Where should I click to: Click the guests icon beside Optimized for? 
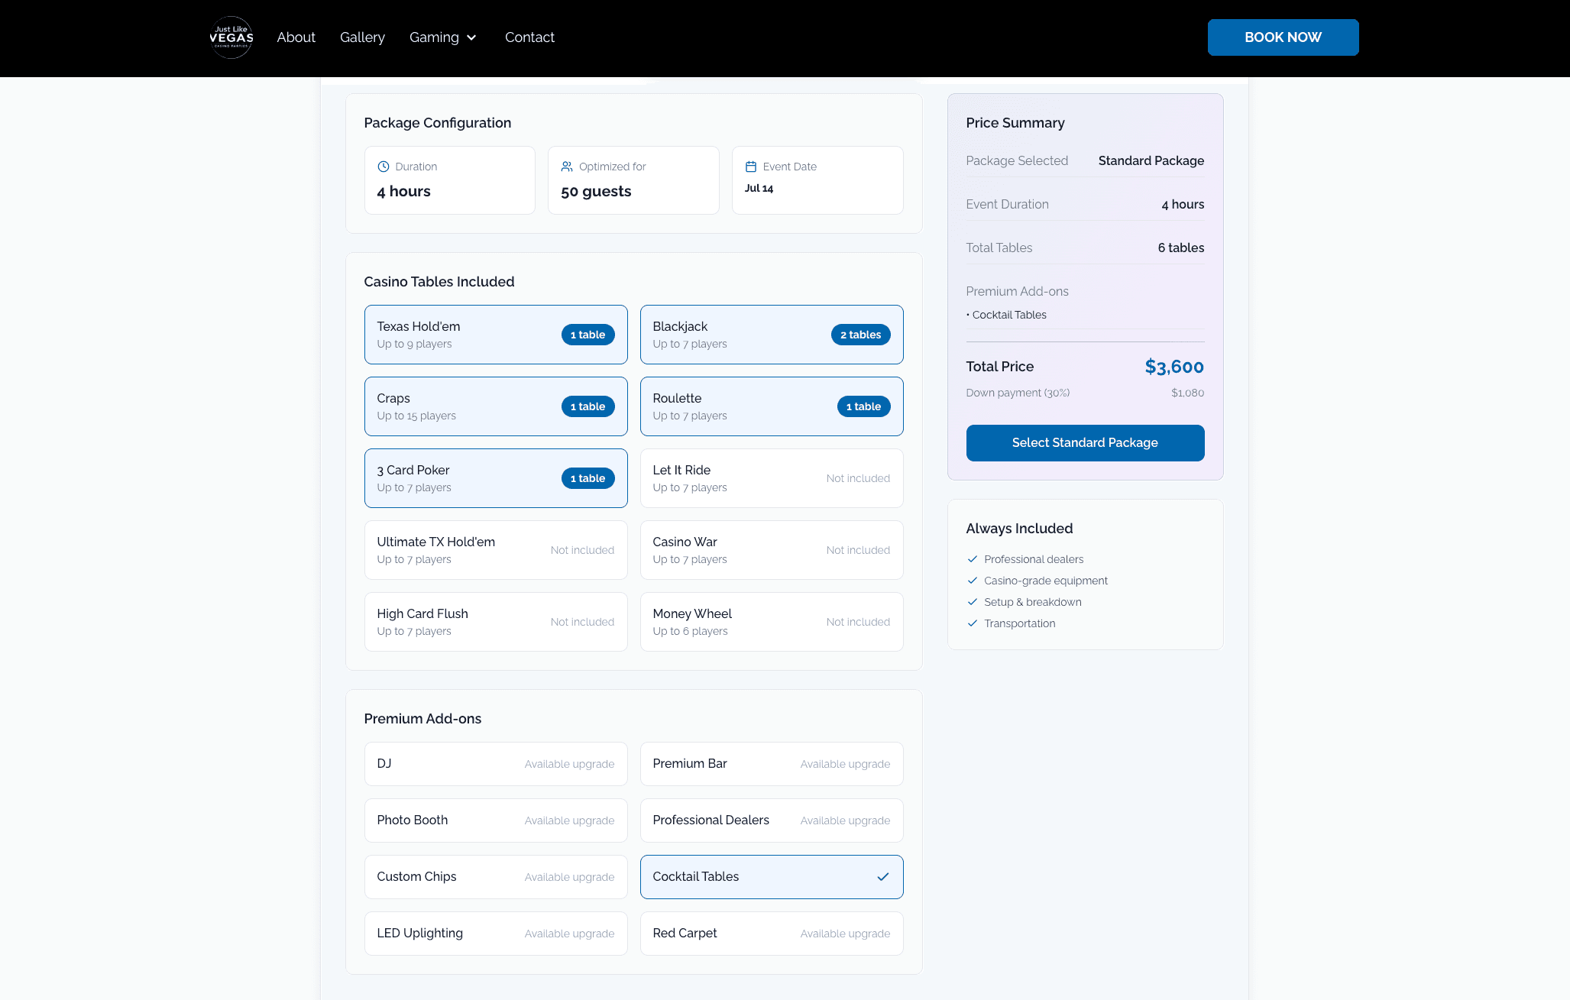(x=567, y=167)
